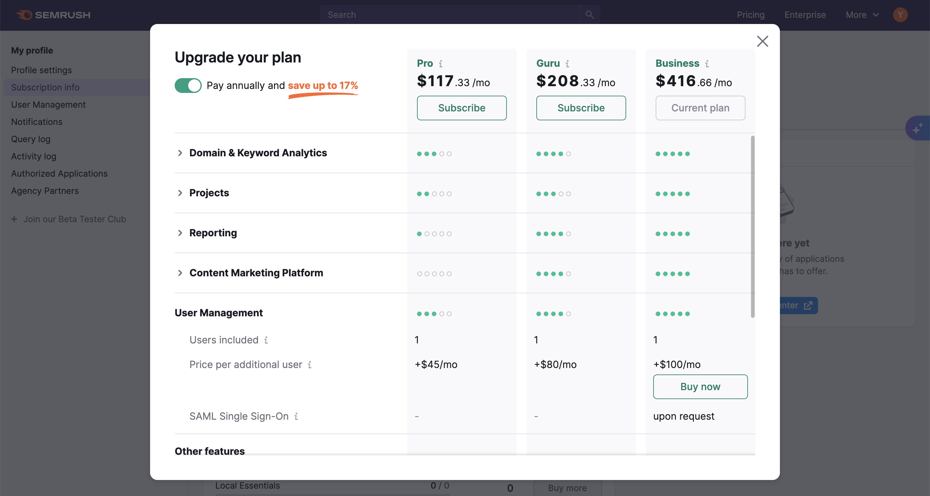
Task: Click info icon beside Users included
Action: pyautogui.click(x=266, y=340)
